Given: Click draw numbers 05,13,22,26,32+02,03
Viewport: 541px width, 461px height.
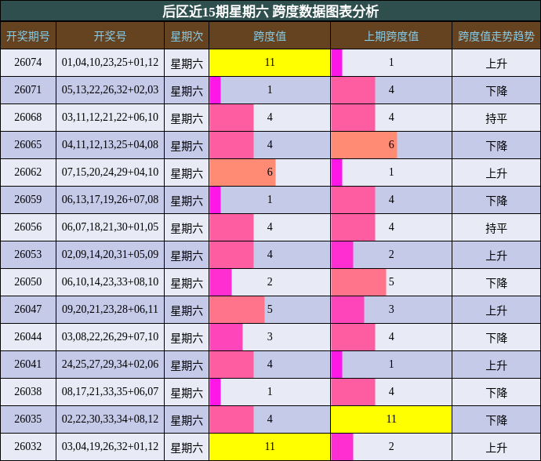Looking at the screenshot, I should coord(110,89).
